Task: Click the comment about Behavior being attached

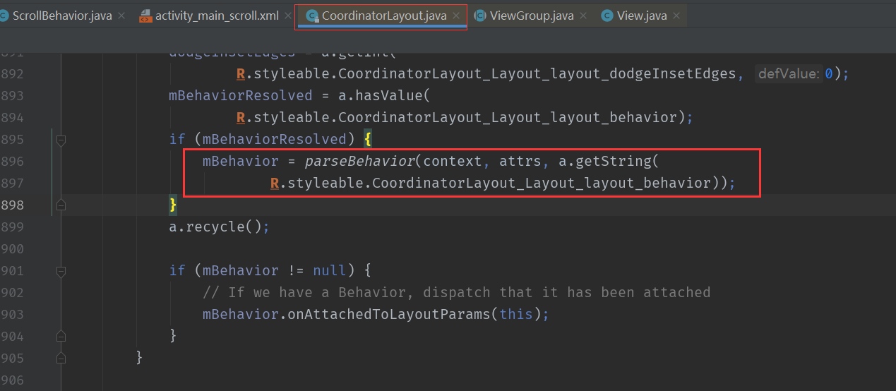Action: coord(456,293)
